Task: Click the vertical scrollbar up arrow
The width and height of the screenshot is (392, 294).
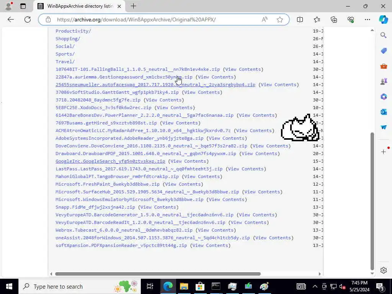Action: pos(372,30)
